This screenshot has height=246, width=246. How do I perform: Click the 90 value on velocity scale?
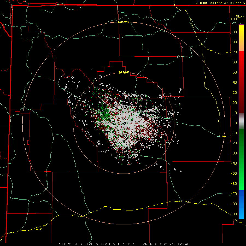pos(235,32)
